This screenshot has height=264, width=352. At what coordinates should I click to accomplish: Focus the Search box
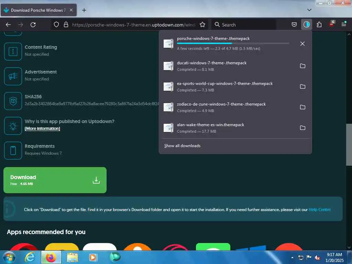point(244,25)
